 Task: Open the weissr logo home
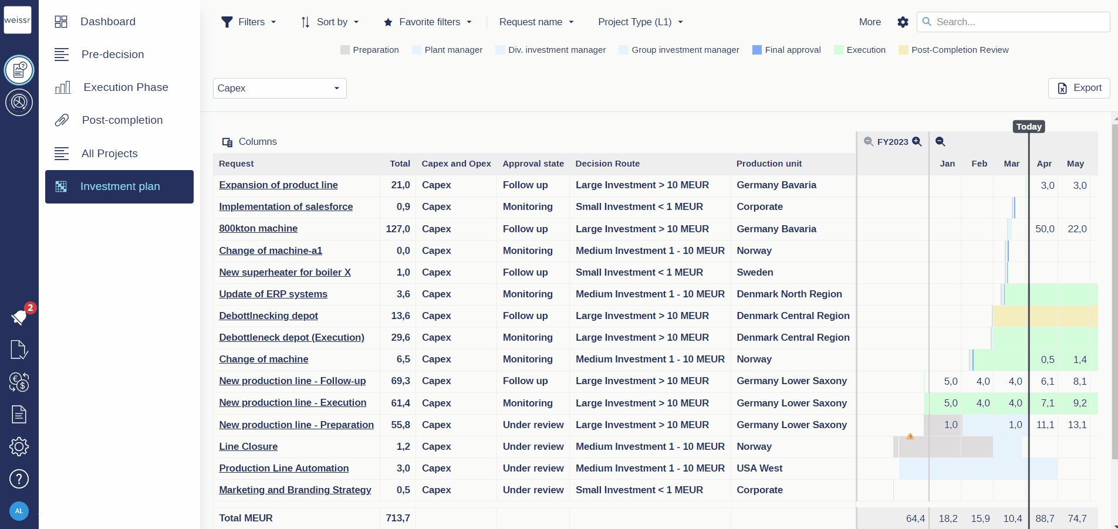(x=18, y=20)
